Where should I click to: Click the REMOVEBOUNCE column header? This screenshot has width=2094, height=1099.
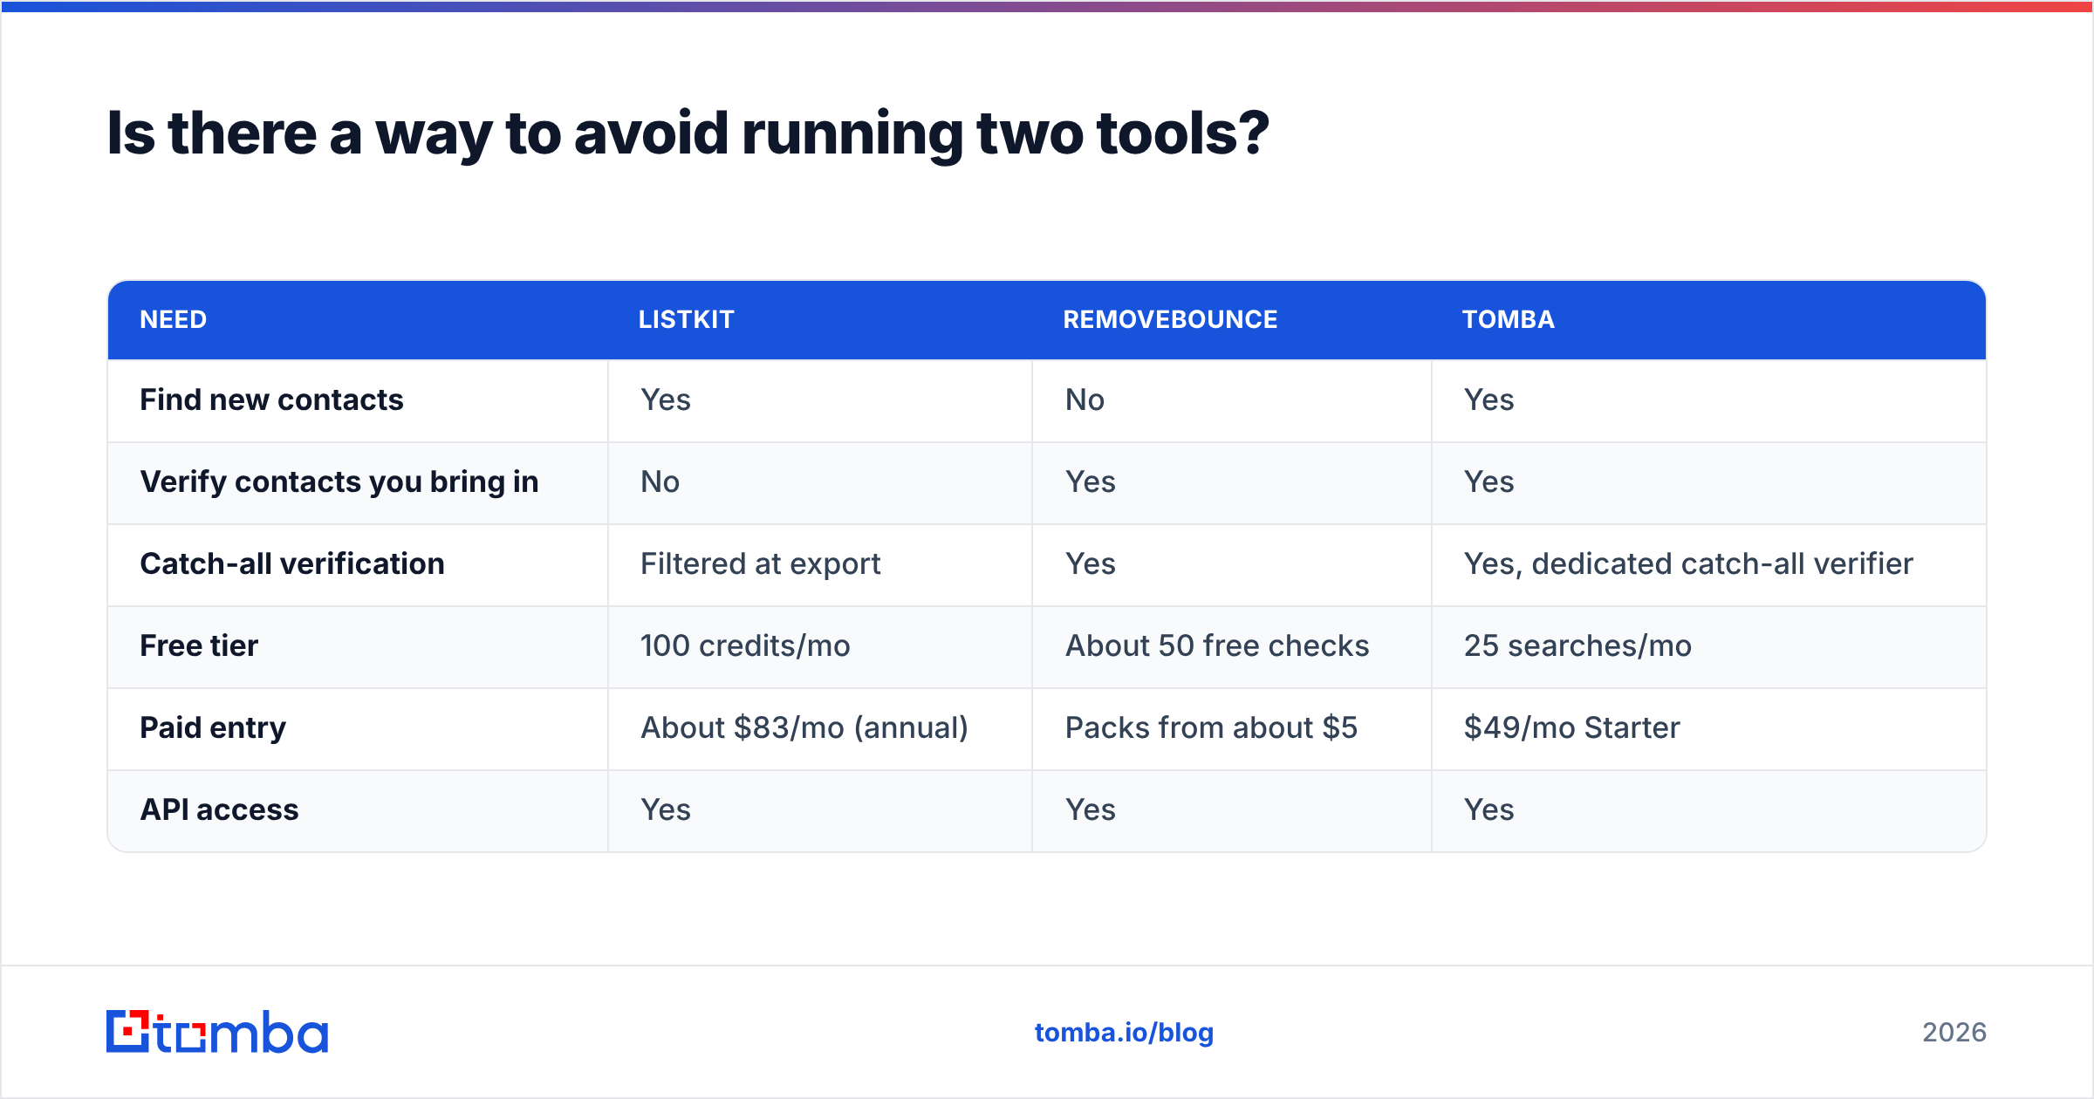pos(1170,319)
